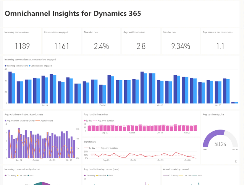Select the 9.34% transfer rate value
This screenshot has width=244, height=185.
[181, 46]
